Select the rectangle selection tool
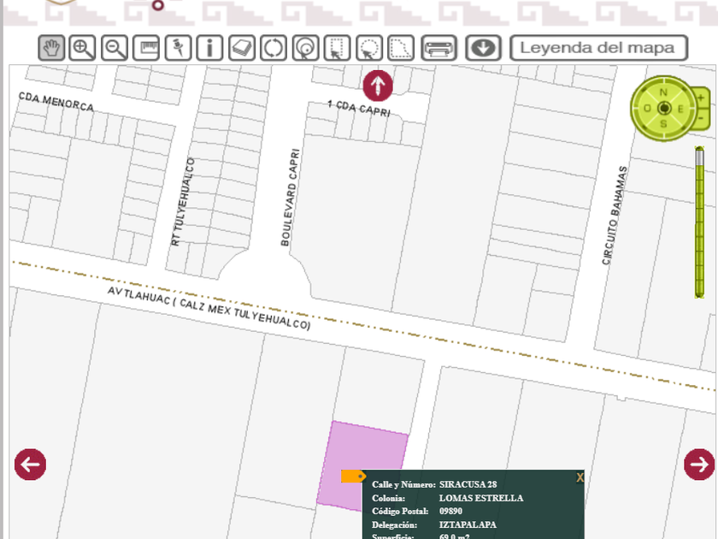This screenshot has width=718, height=539. coord(338,48)
